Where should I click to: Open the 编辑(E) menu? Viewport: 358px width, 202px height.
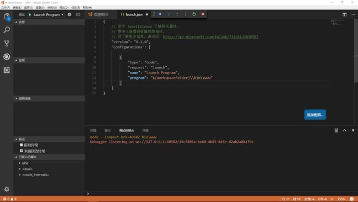(17, 8)
